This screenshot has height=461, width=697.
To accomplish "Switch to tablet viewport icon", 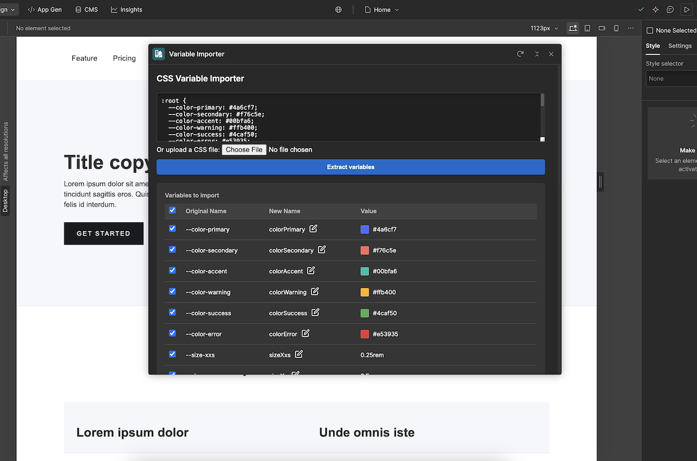I will coord(588,28).
